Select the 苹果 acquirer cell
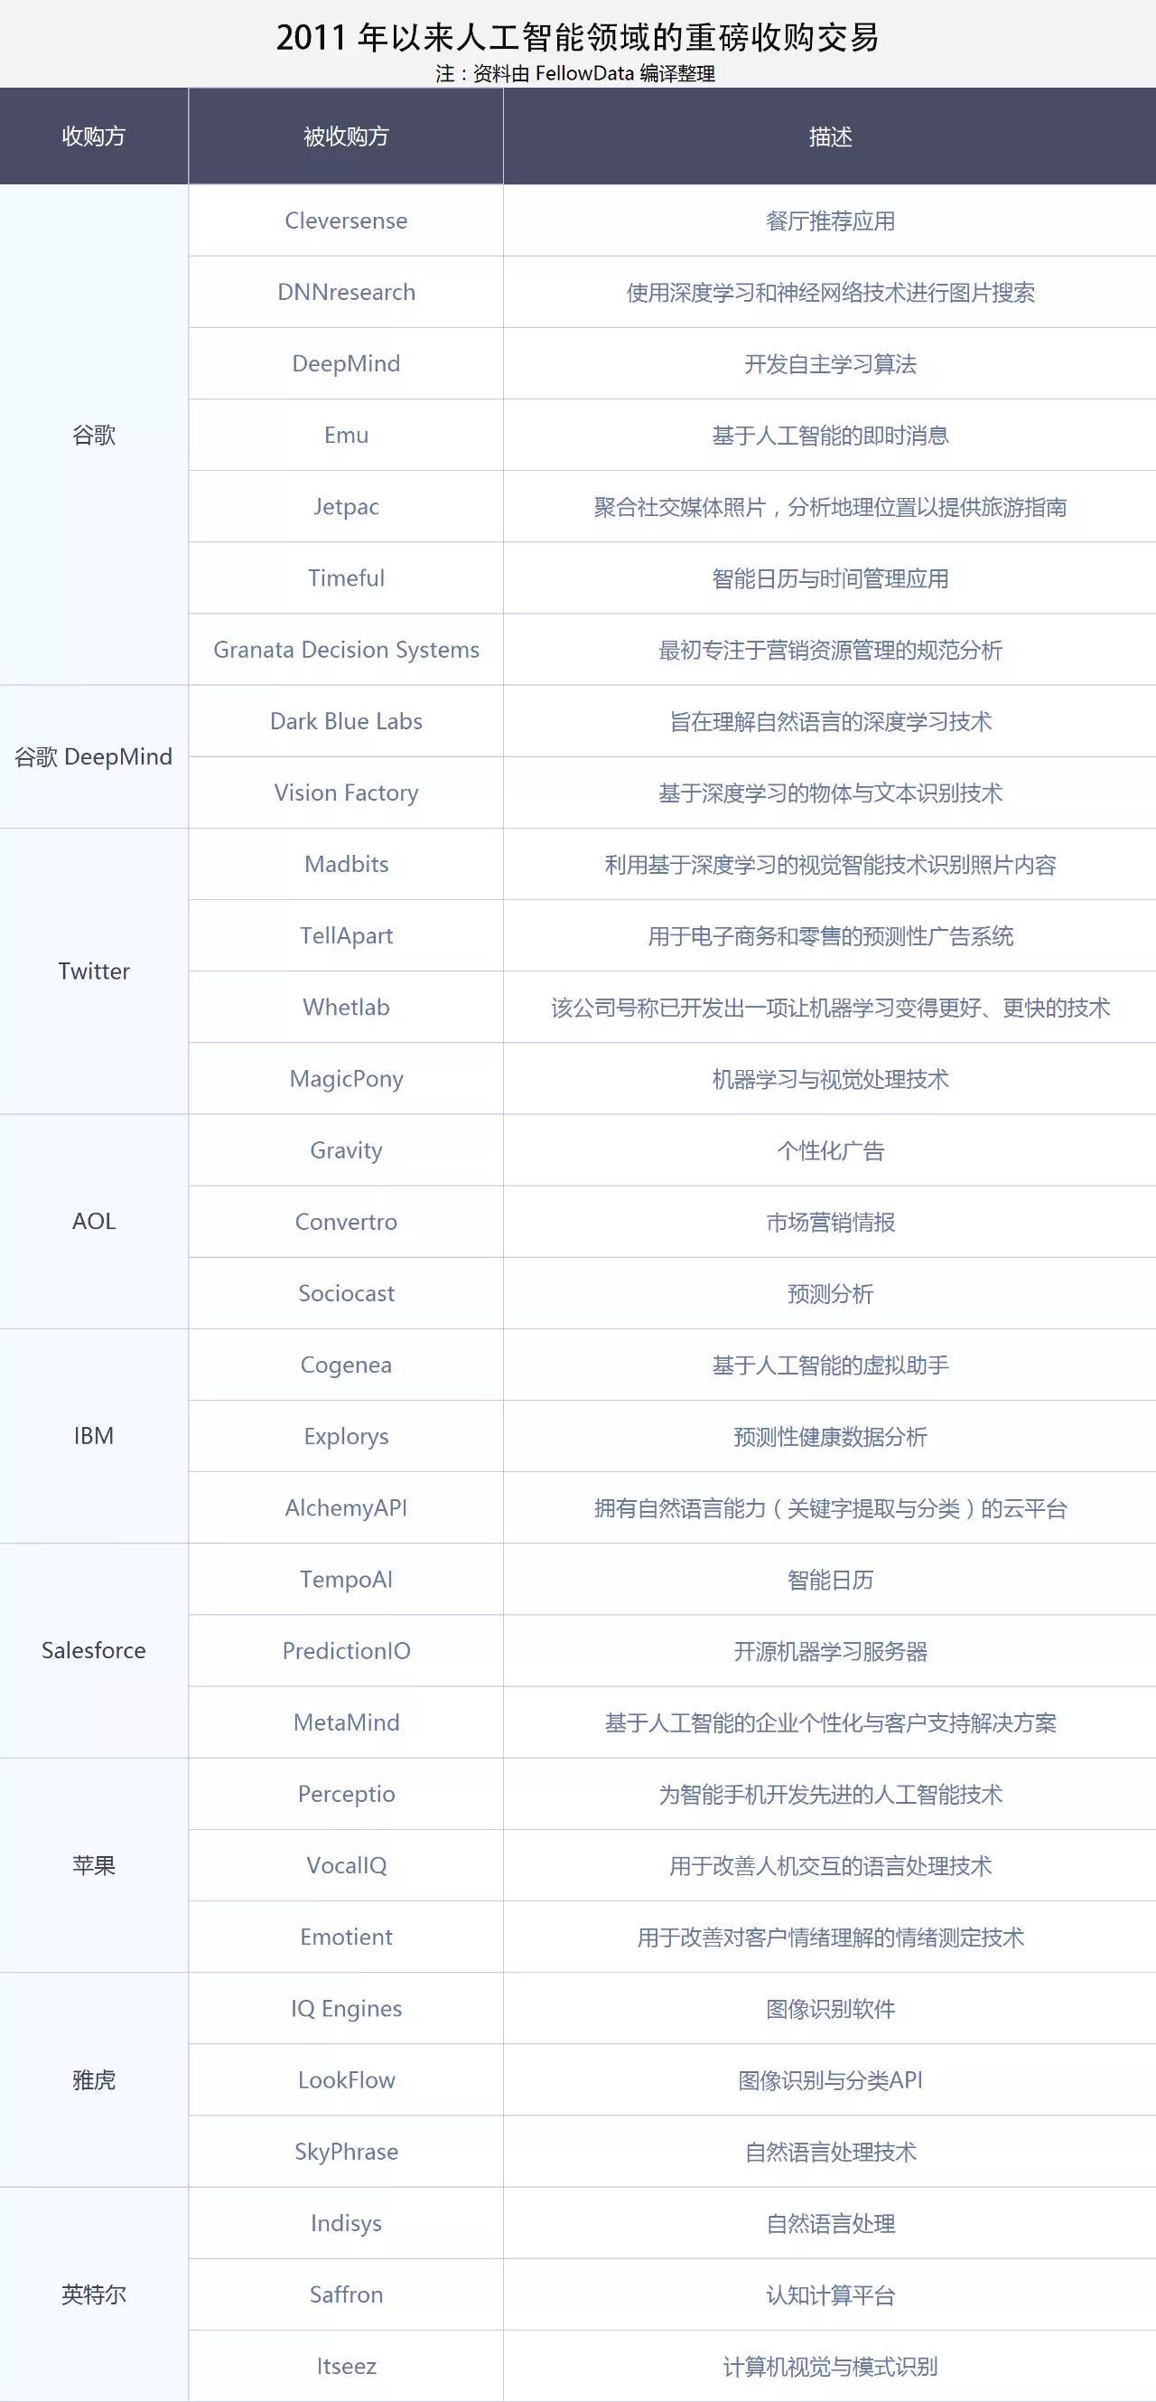The width and height of the screenshot is (1156, 2402). point(93,1865)
